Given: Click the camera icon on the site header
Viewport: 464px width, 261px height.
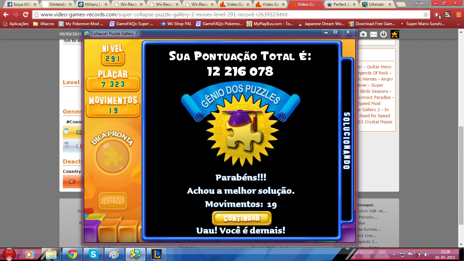Looking at the screenshot, I should click(x=363, y=34).
